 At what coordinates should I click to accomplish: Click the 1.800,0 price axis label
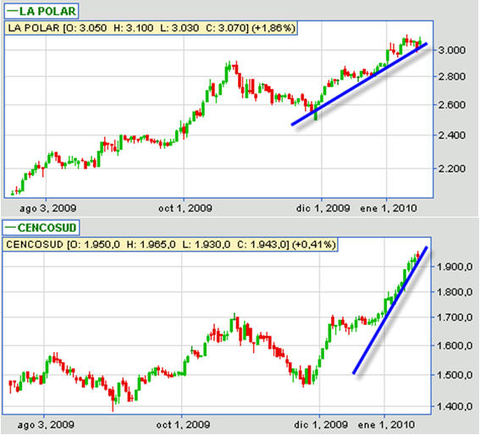coord(454,292)
